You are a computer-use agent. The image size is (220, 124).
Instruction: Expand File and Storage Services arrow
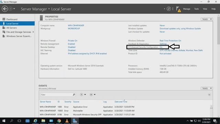pos(33,32)
